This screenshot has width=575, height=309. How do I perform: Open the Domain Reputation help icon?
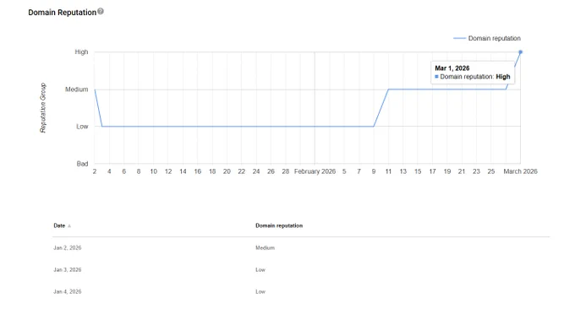[x=101, y=11]
